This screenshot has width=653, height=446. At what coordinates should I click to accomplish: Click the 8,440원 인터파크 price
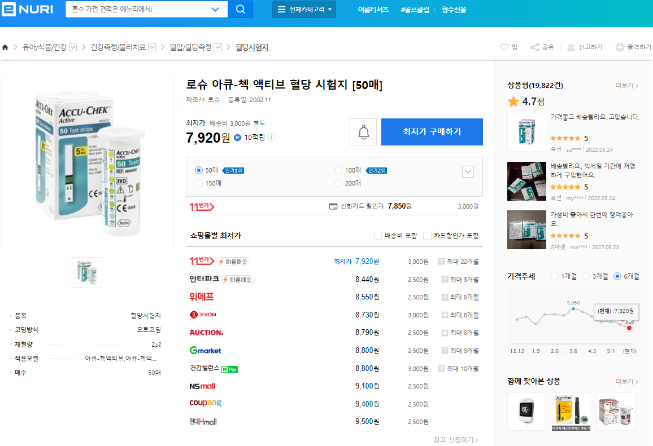click(367, 279)
